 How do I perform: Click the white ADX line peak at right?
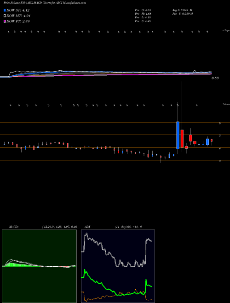coord(149,240)
